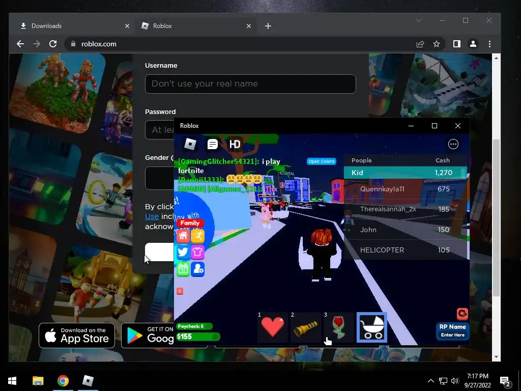Bookmark this page with star icon
Screen dimensions: 521x391
click(x=437, y=44)
